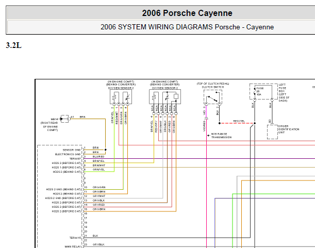Viewport: 315px width, 248px height.
Task: Click the 'SENSOR GND' pin label
Action: [72, 150]
